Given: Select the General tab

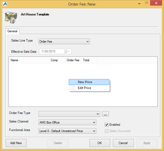Looking at the screenshot, I should click(12, 31).
